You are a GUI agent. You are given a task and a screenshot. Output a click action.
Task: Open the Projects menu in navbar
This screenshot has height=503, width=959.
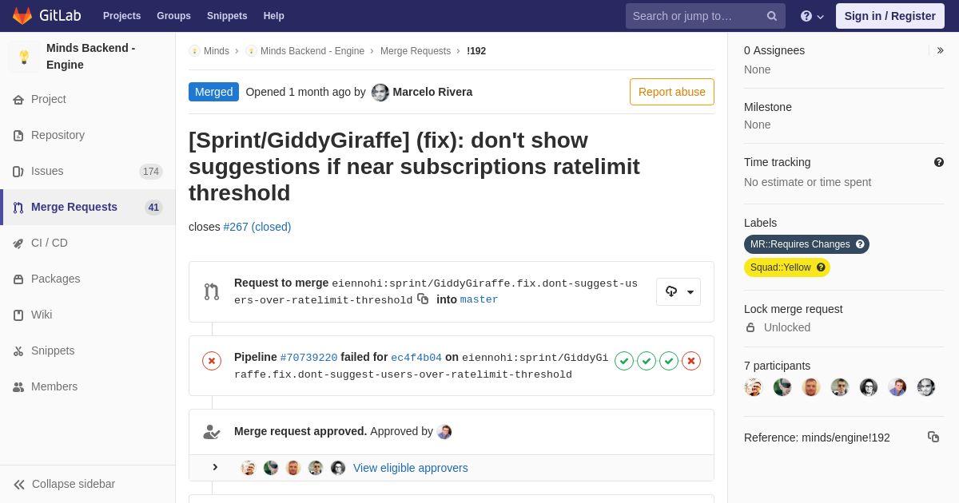click(x=121, y=16)
